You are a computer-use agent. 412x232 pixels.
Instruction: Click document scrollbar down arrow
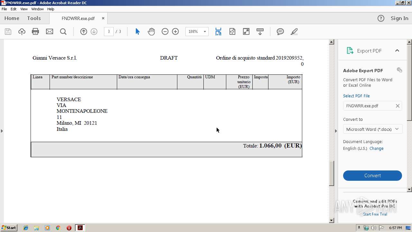[x=332, y=220]
